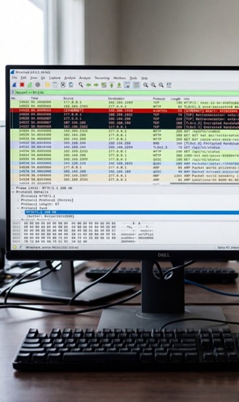
Task: Select the Protocol Length: 67 line
Action: point(40,204)
